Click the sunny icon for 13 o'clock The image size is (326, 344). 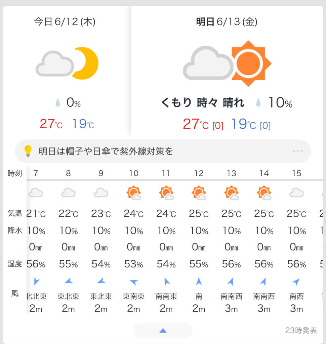coord(231,193)
